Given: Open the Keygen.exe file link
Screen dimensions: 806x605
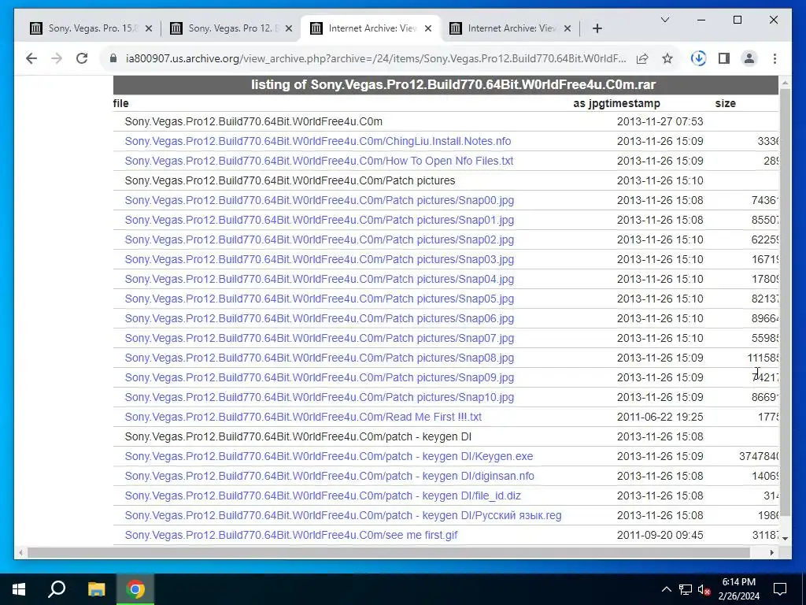Looking at the screenshot, I should pos(329,456).
